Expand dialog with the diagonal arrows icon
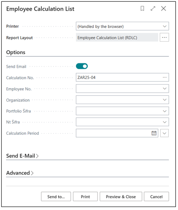Screen dimensions: 178x210 click(153, 8)
